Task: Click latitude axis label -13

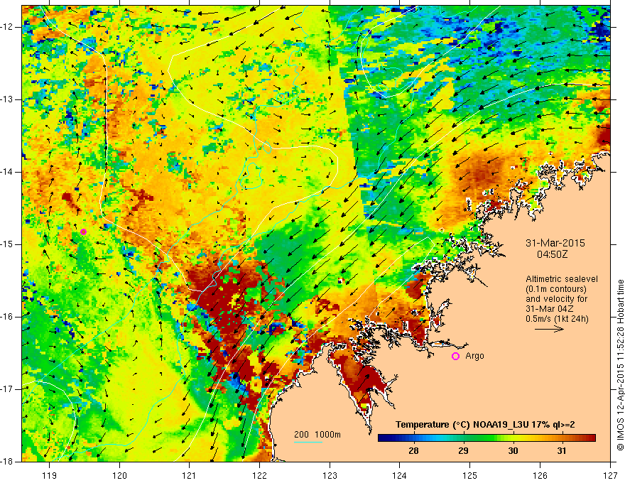Action: pos(8,99)
